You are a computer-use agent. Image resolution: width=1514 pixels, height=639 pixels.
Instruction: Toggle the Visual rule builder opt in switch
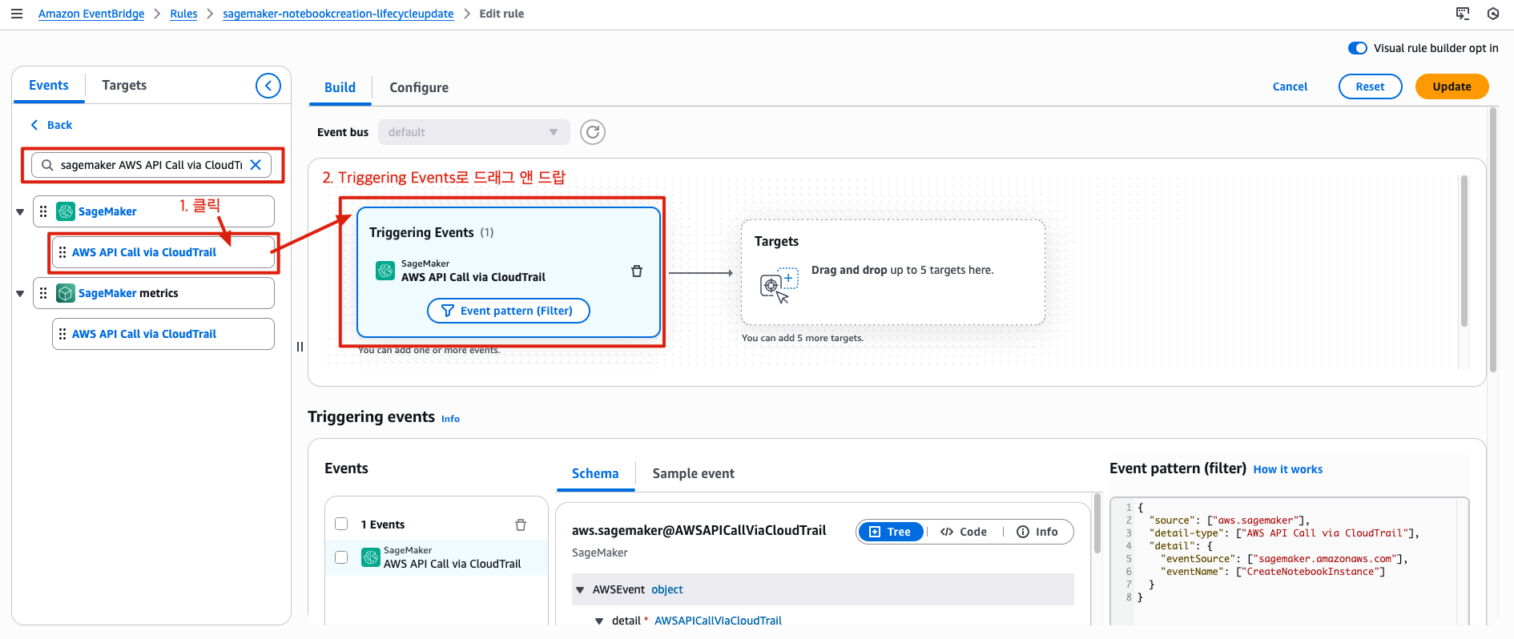click(1358, 48)
